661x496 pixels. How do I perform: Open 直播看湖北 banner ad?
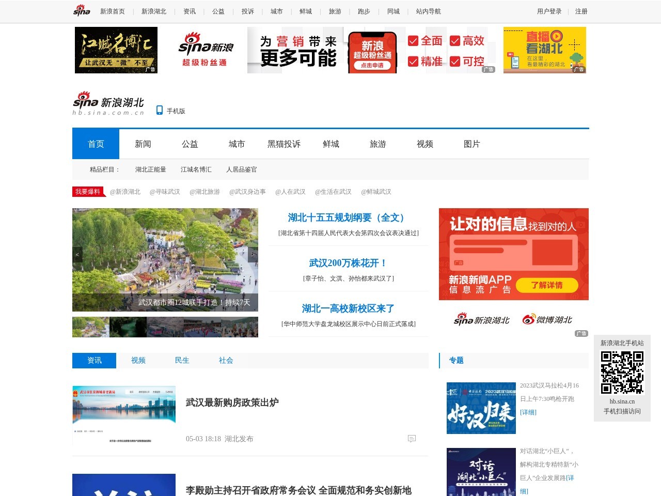pyautogui.click(x=545, y=50)
